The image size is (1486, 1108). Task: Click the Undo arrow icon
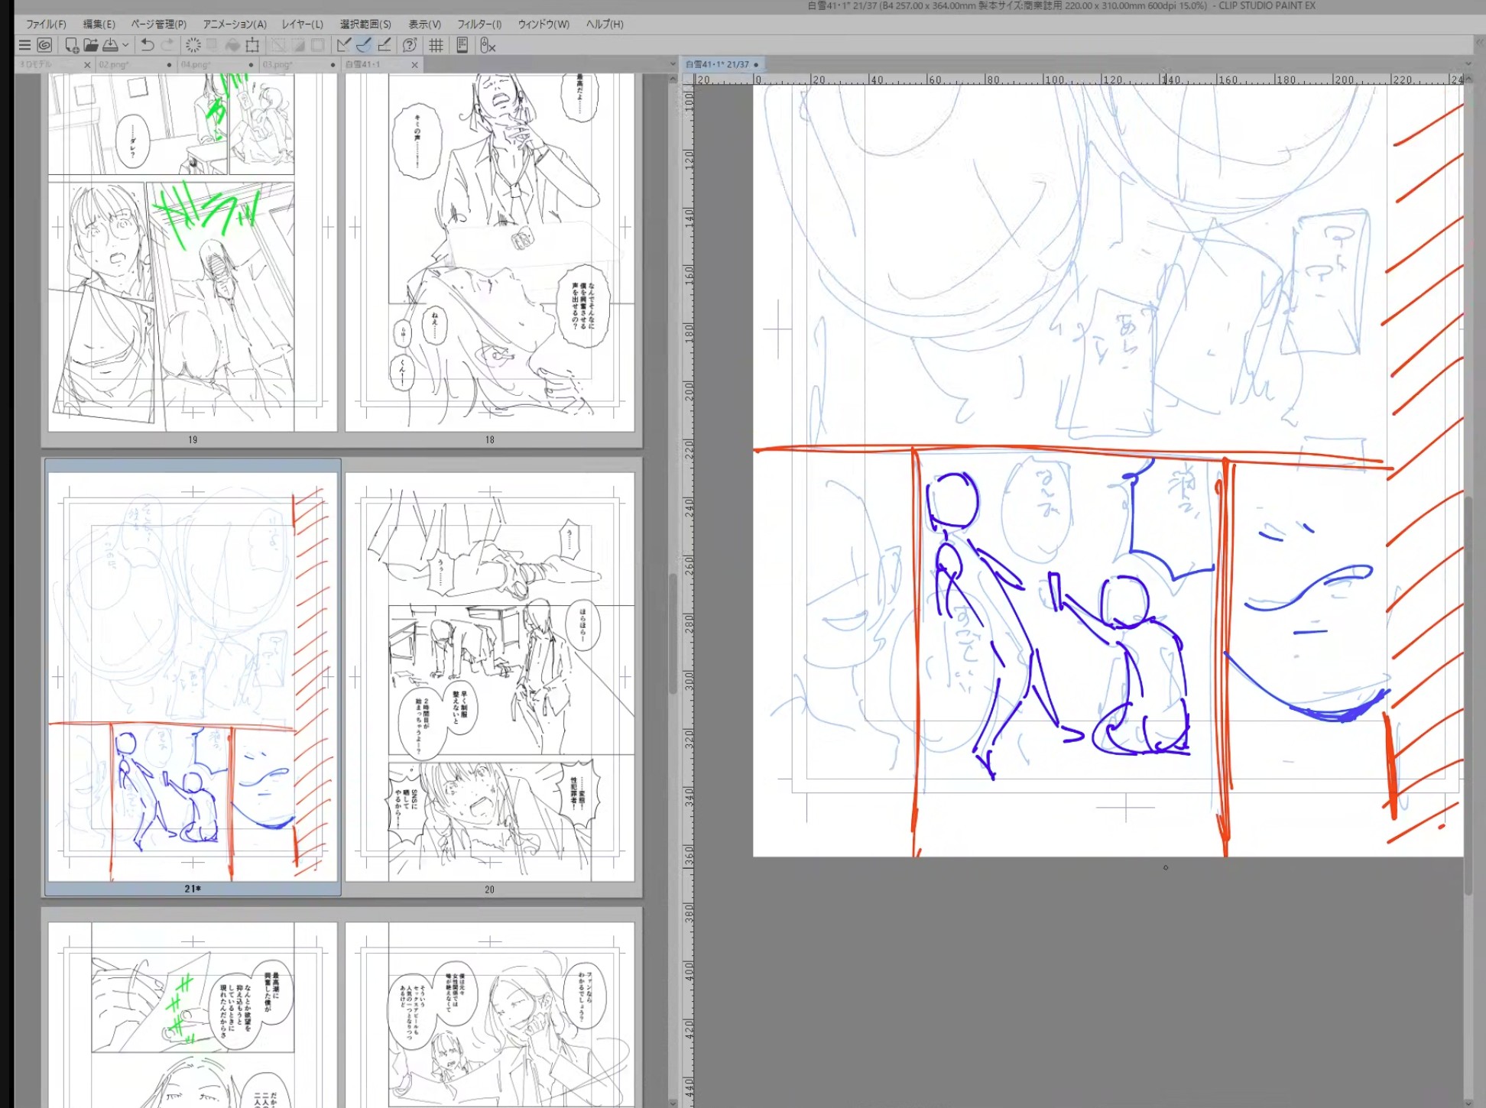147,46
